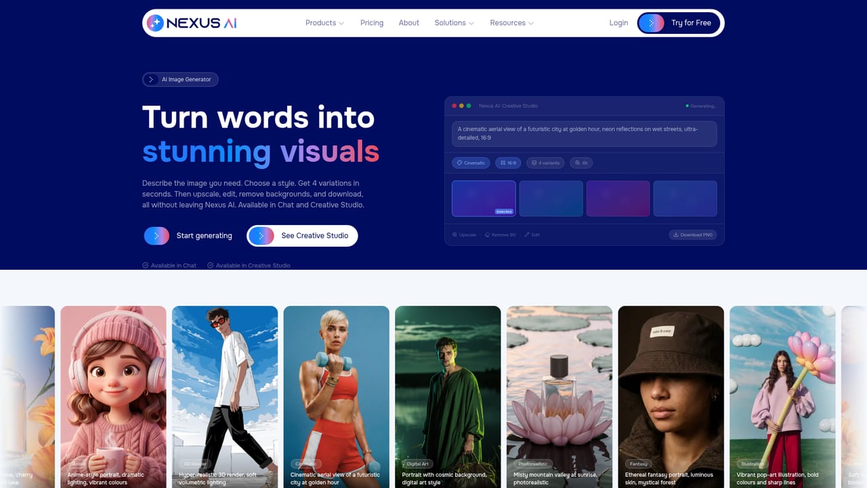Click the Login link
The height and width of the screenshot is (488, 867).
(618, 22)
